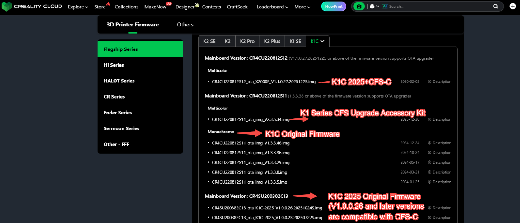The image size is (520, 223).
Task: Open the 3D model cube type dropdown
Action: pyautogui.click(x=374, y=7)
